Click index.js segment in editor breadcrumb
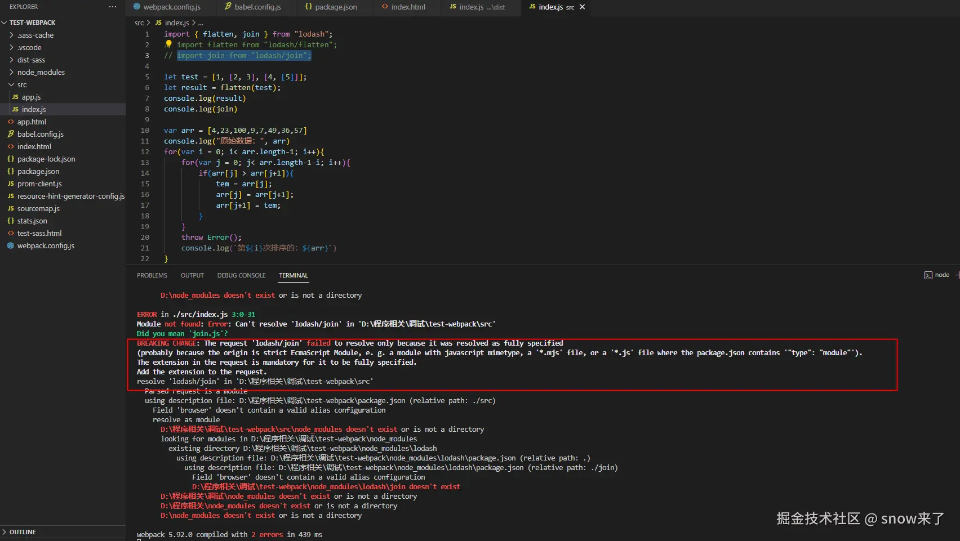This screenshot has width=960, height=541. pos(176,23)
